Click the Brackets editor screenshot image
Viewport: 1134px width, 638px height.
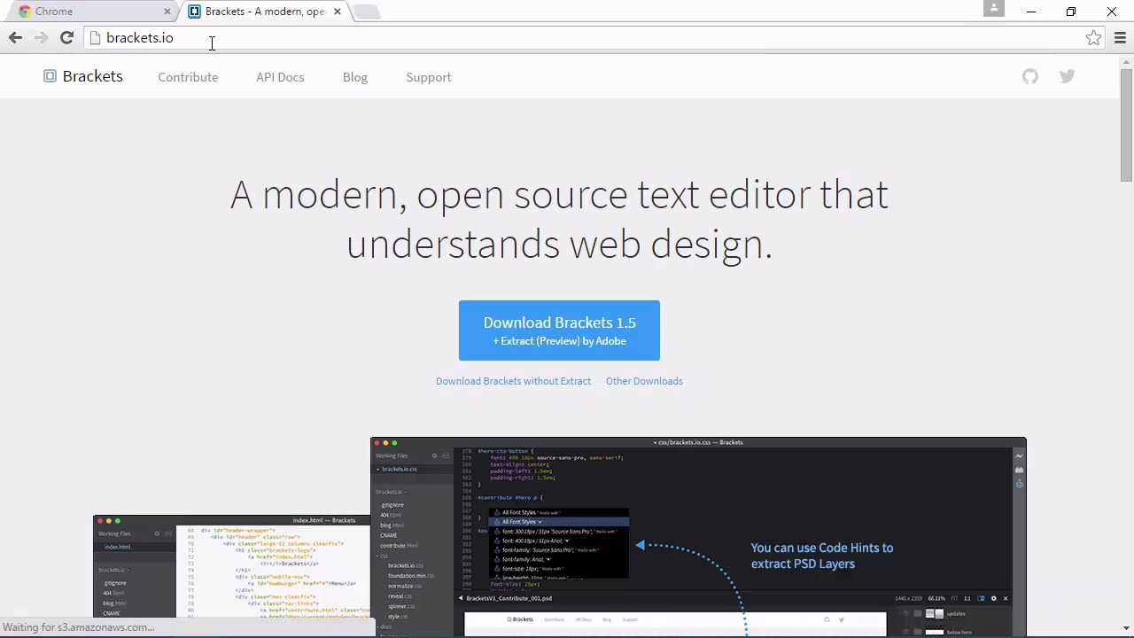tap(698, 536)
